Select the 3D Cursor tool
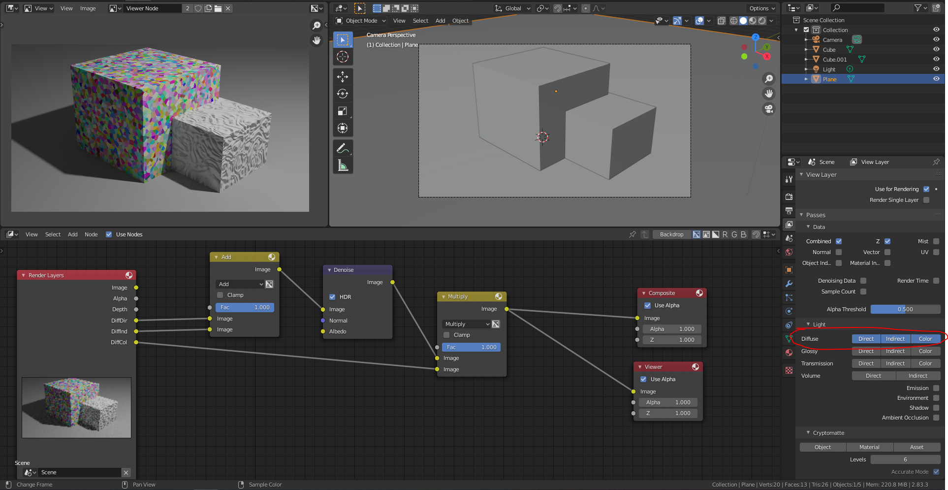948x490 pixels. pyautogui.click(x=343, y=57)
